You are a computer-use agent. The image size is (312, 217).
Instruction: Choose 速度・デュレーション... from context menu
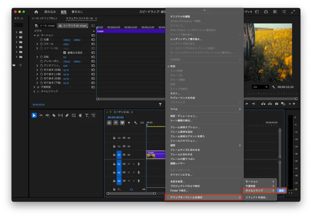pos(183,116)
